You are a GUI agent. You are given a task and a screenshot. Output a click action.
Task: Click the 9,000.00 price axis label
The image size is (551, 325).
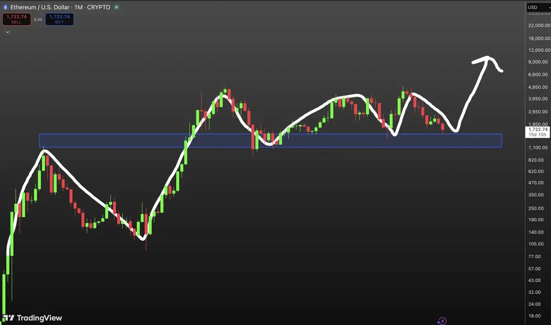(539, 62)
